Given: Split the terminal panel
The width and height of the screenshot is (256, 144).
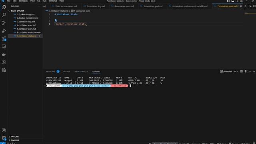Looking at the screenshot, I should [242, 71].
